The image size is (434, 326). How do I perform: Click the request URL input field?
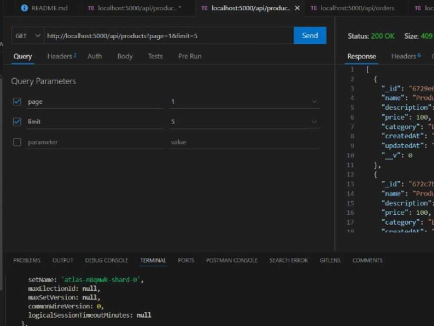click(169, 36)
